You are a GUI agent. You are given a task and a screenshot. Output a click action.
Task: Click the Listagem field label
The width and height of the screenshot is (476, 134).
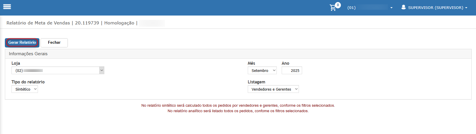pos(256,82)
